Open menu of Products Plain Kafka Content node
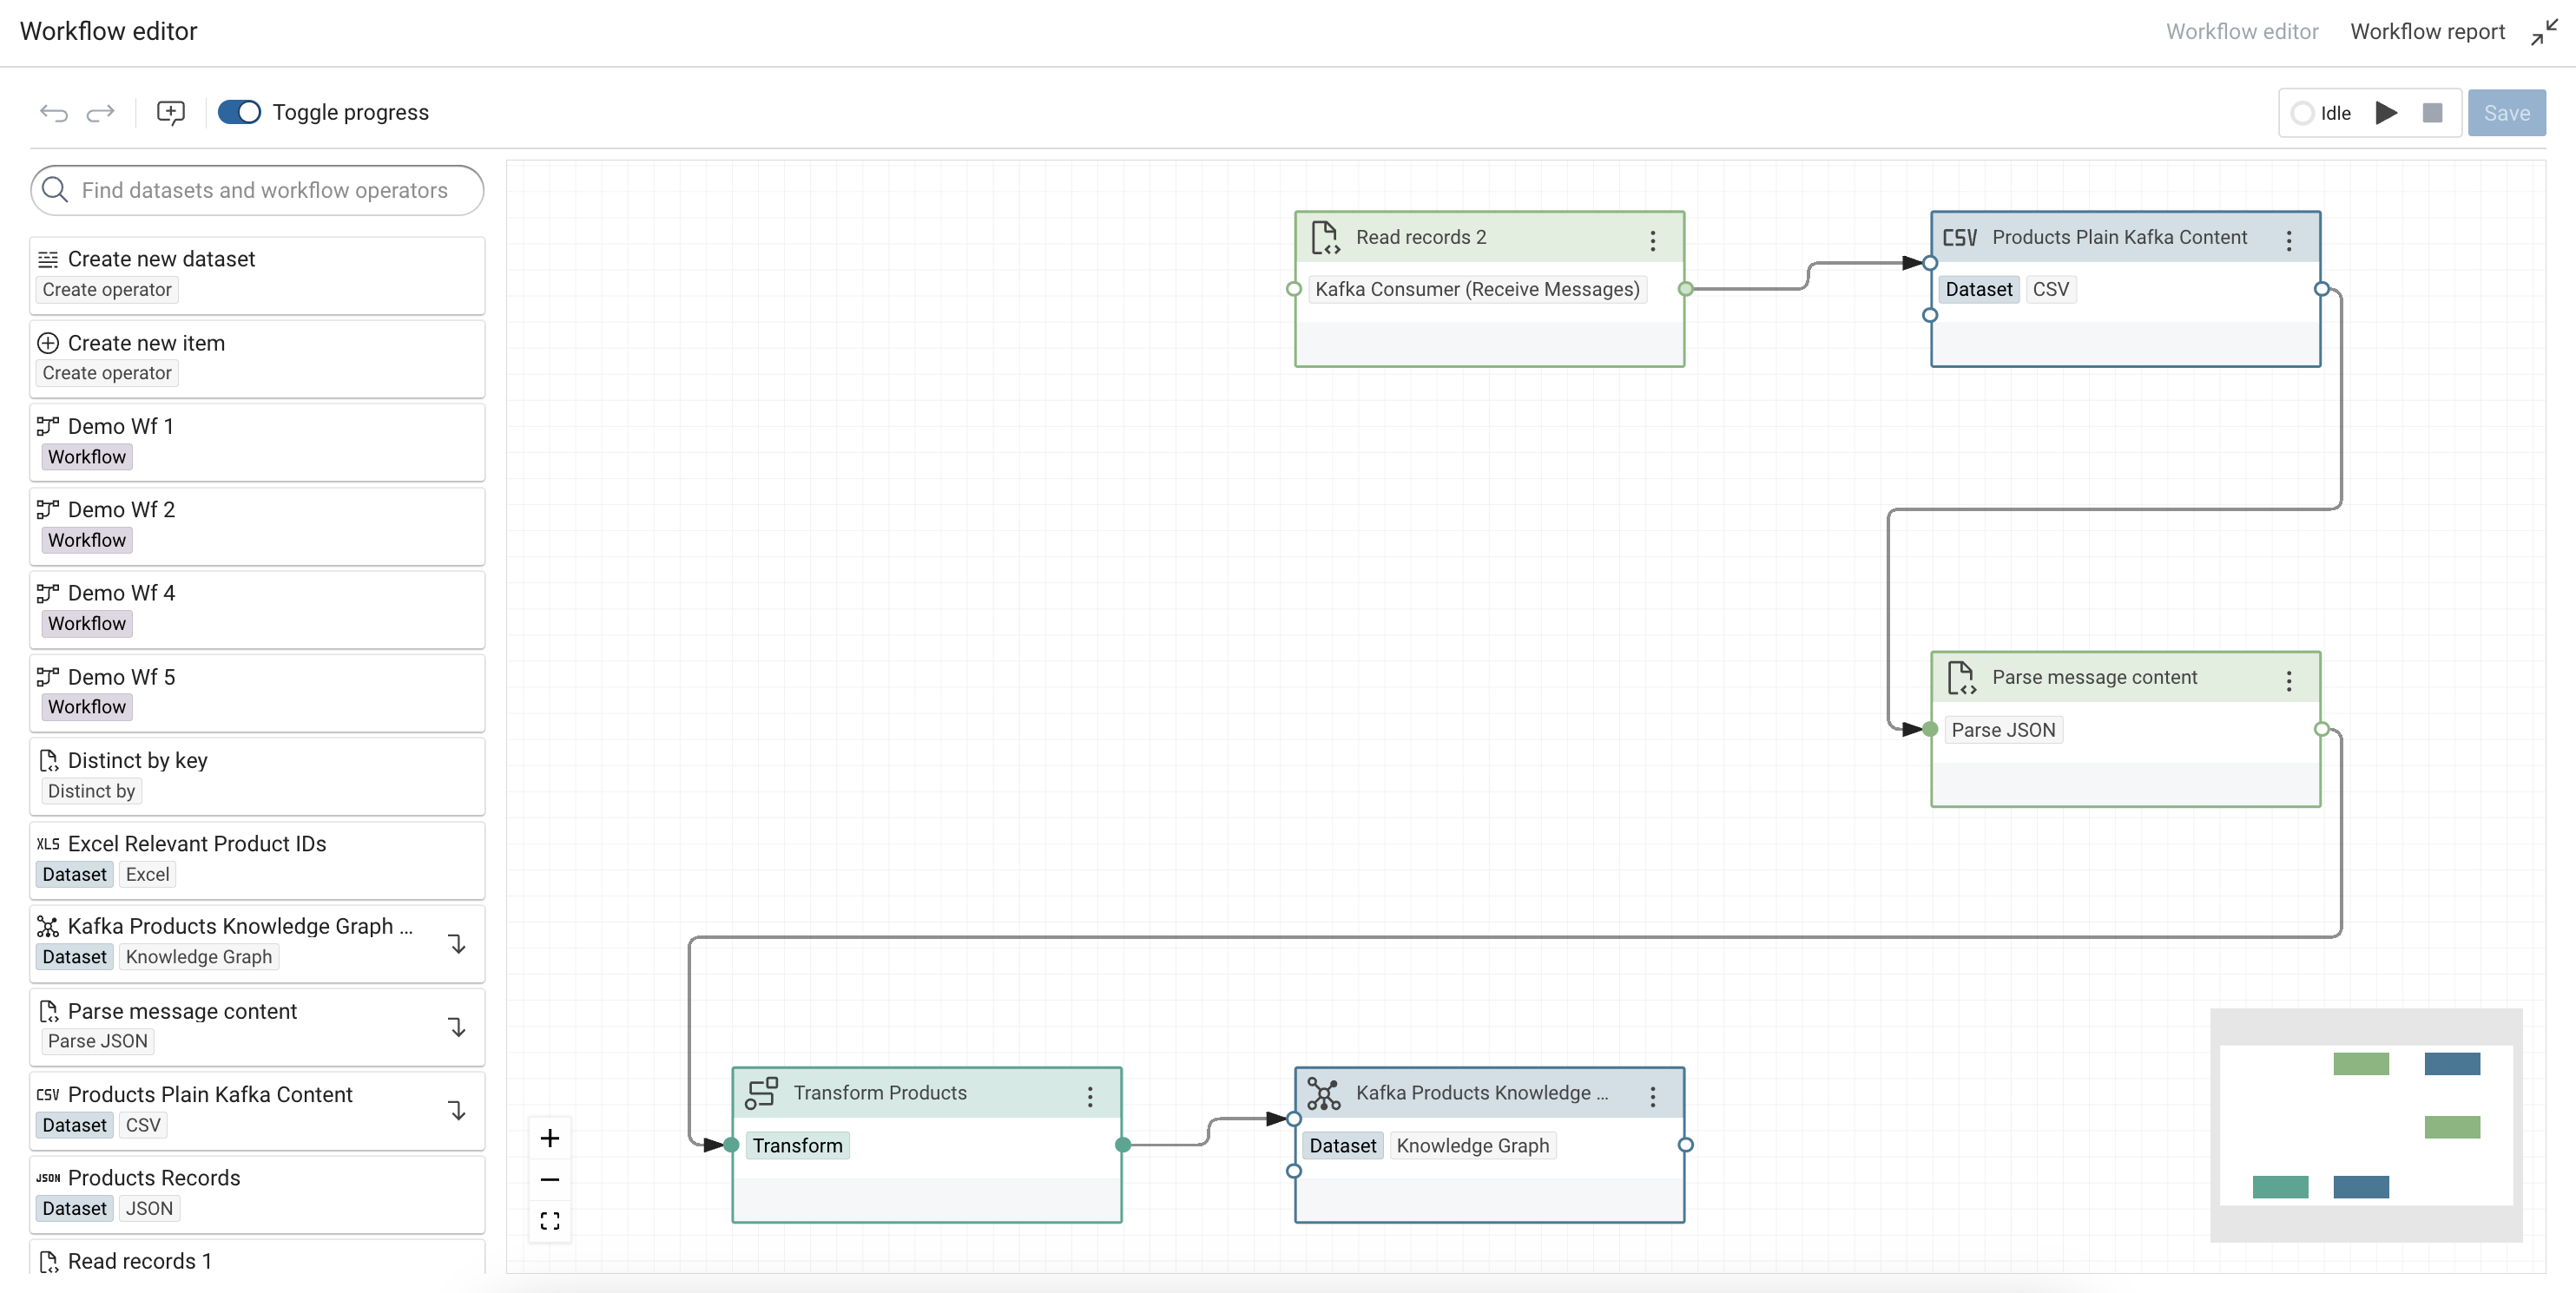The image size is (2576, 1293). coord(2289,240)
